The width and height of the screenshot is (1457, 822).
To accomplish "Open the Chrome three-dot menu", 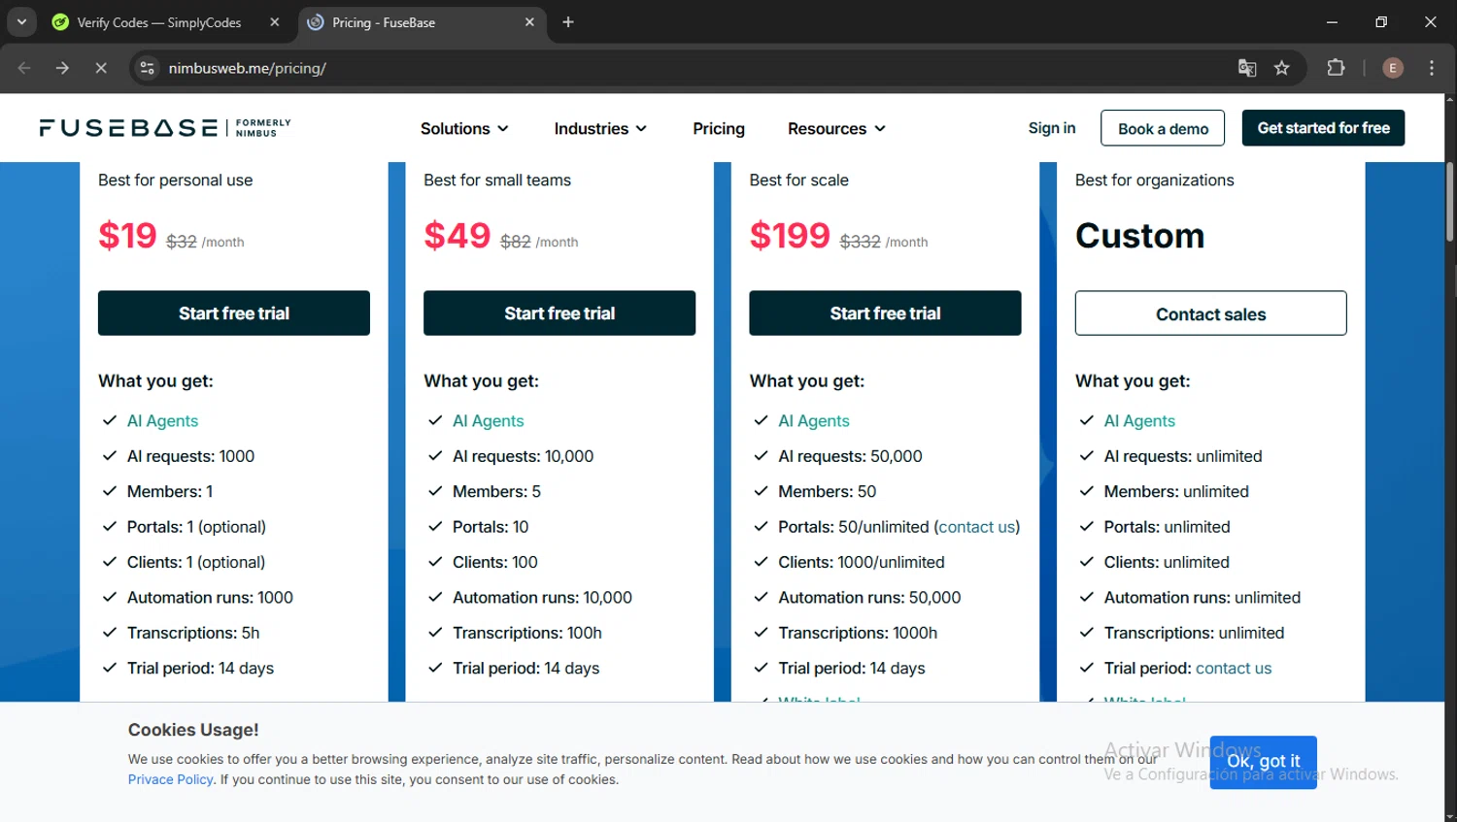I will coord(1432,68).
